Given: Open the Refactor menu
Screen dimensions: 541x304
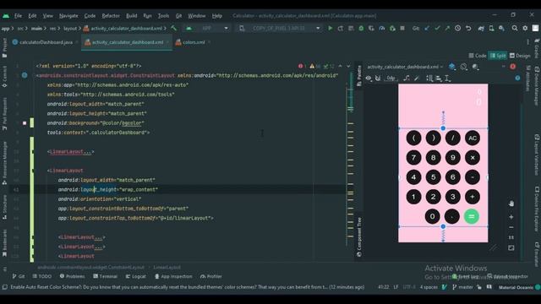Looking at the screenshot, I should tap(111, 16).
